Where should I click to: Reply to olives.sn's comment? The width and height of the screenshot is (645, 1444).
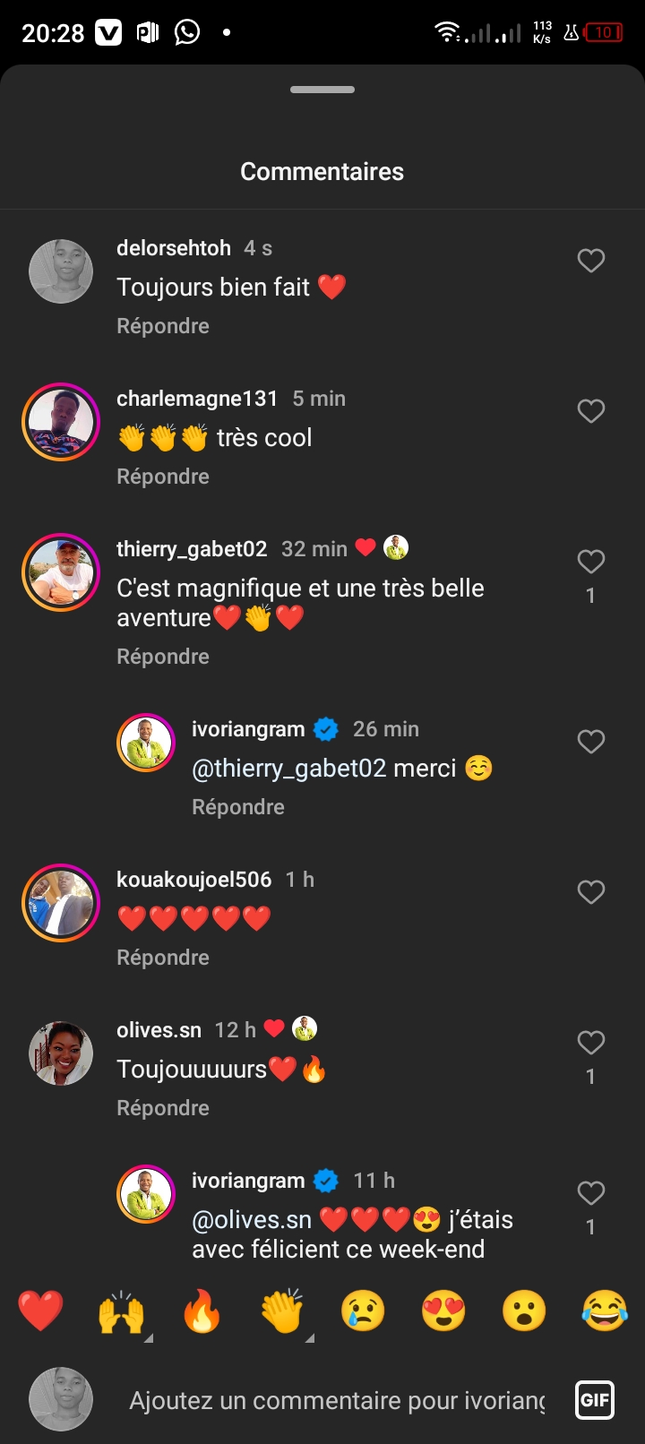click(163, 1108)
